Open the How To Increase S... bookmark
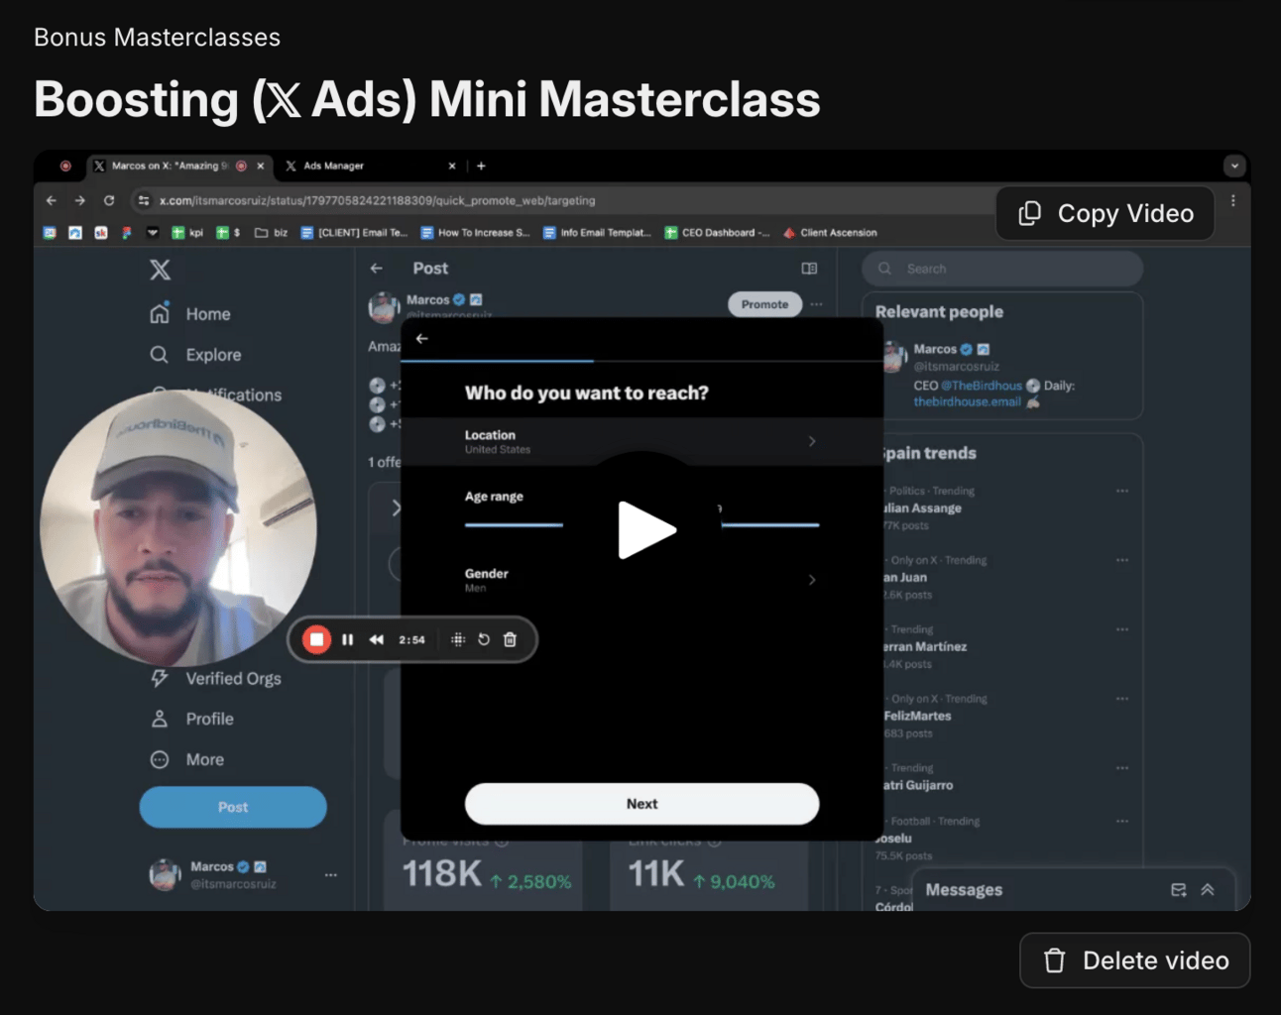 pyautogui.click(x=475, y=233)
